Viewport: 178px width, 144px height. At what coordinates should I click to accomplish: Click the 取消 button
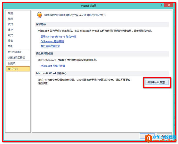164,136
